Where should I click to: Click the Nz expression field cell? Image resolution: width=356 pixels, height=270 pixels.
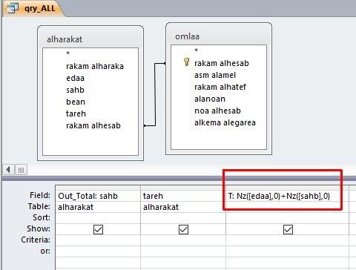point(287,196)
